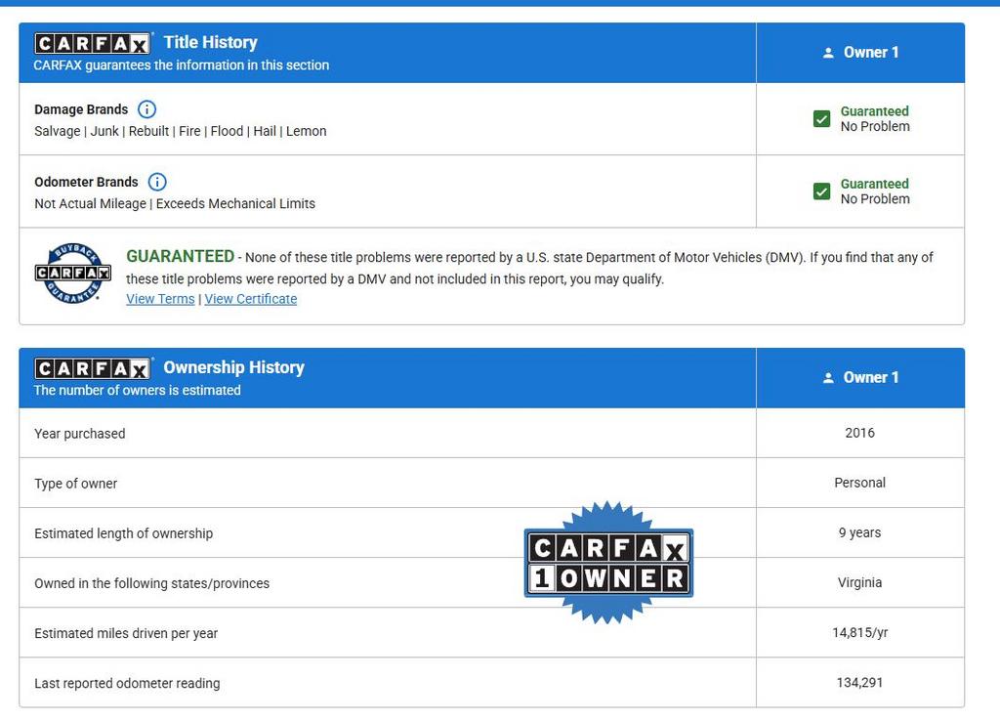Select the Virginia state value

tap(859, 582)
